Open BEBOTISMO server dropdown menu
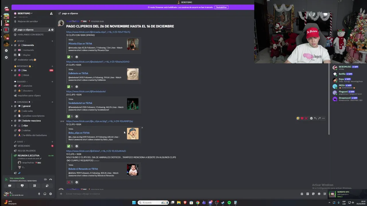This screenshot has height=206, width=367. [x=25, y=13]
